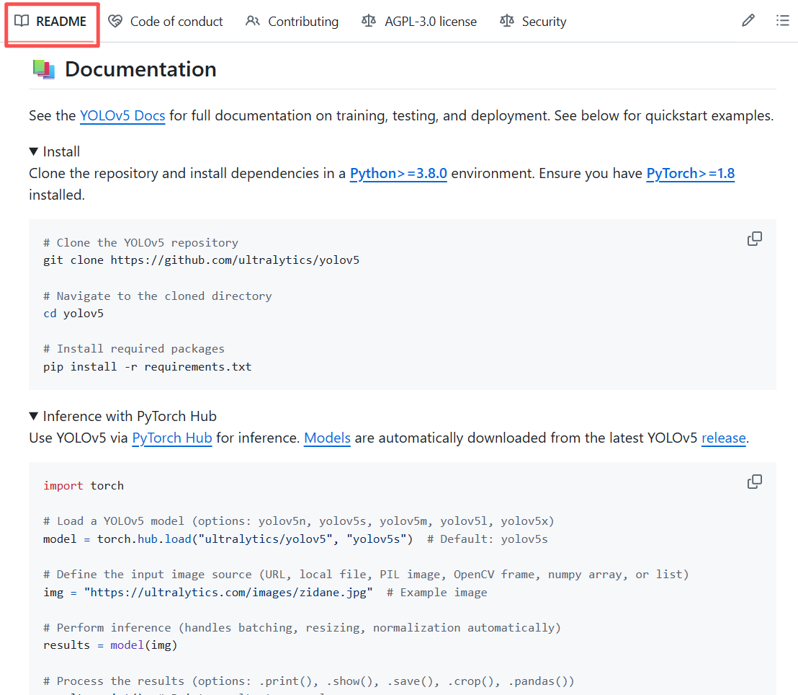This screenshot has height=695, width=798.
Task: Open the Models link
Action: pyautogui.click(x=327, y=438)
